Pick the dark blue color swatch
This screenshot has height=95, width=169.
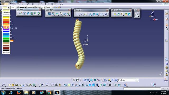tap(6, 32)
